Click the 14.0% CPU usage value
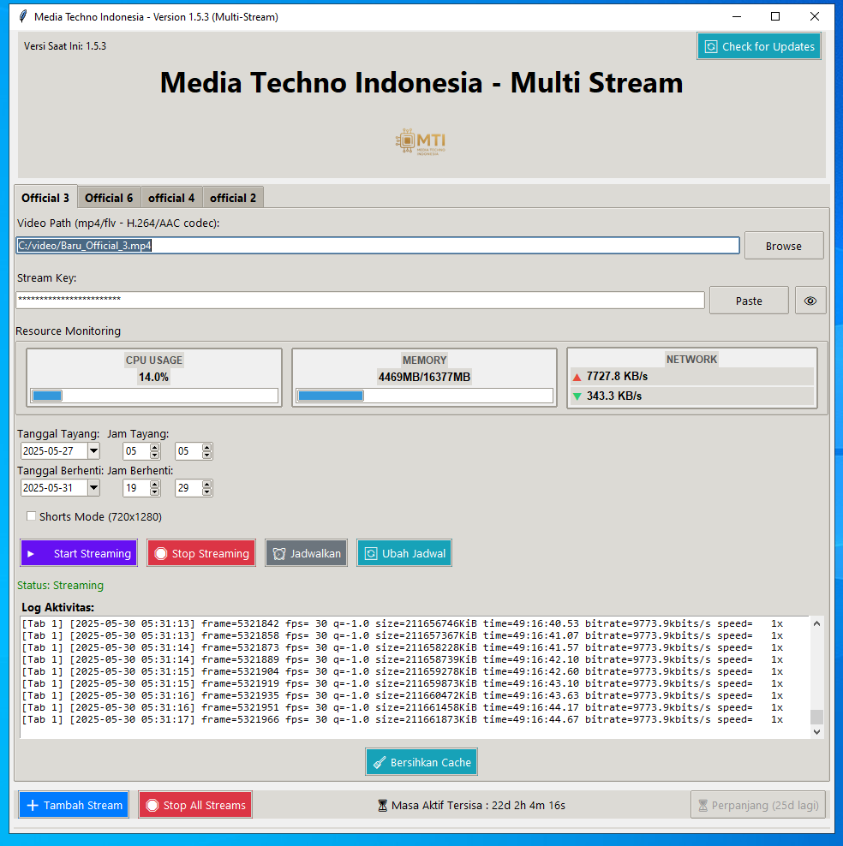843x846 pixels. (x=154, y=377)
